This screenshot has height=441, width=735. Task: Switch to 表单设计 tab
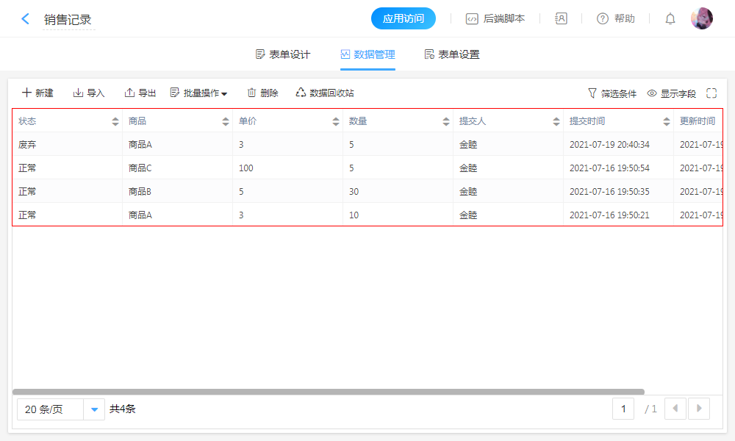(x=283, y=54)
